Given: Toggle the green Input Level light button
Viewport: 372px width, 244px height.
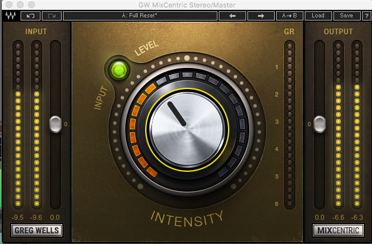Looking at the screenshot, I should click(119, 70).
